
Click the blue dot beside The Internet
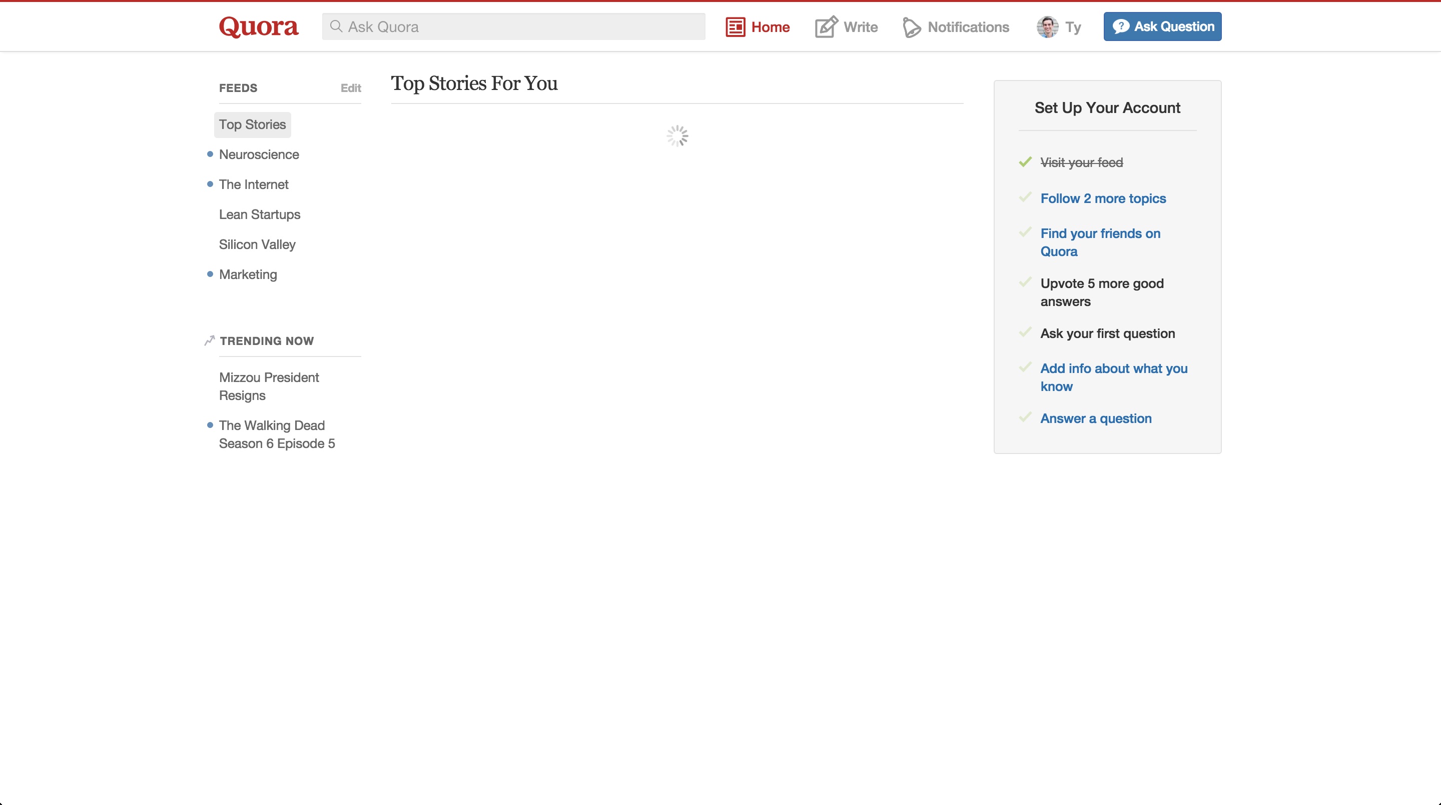(x=210, y=184)
